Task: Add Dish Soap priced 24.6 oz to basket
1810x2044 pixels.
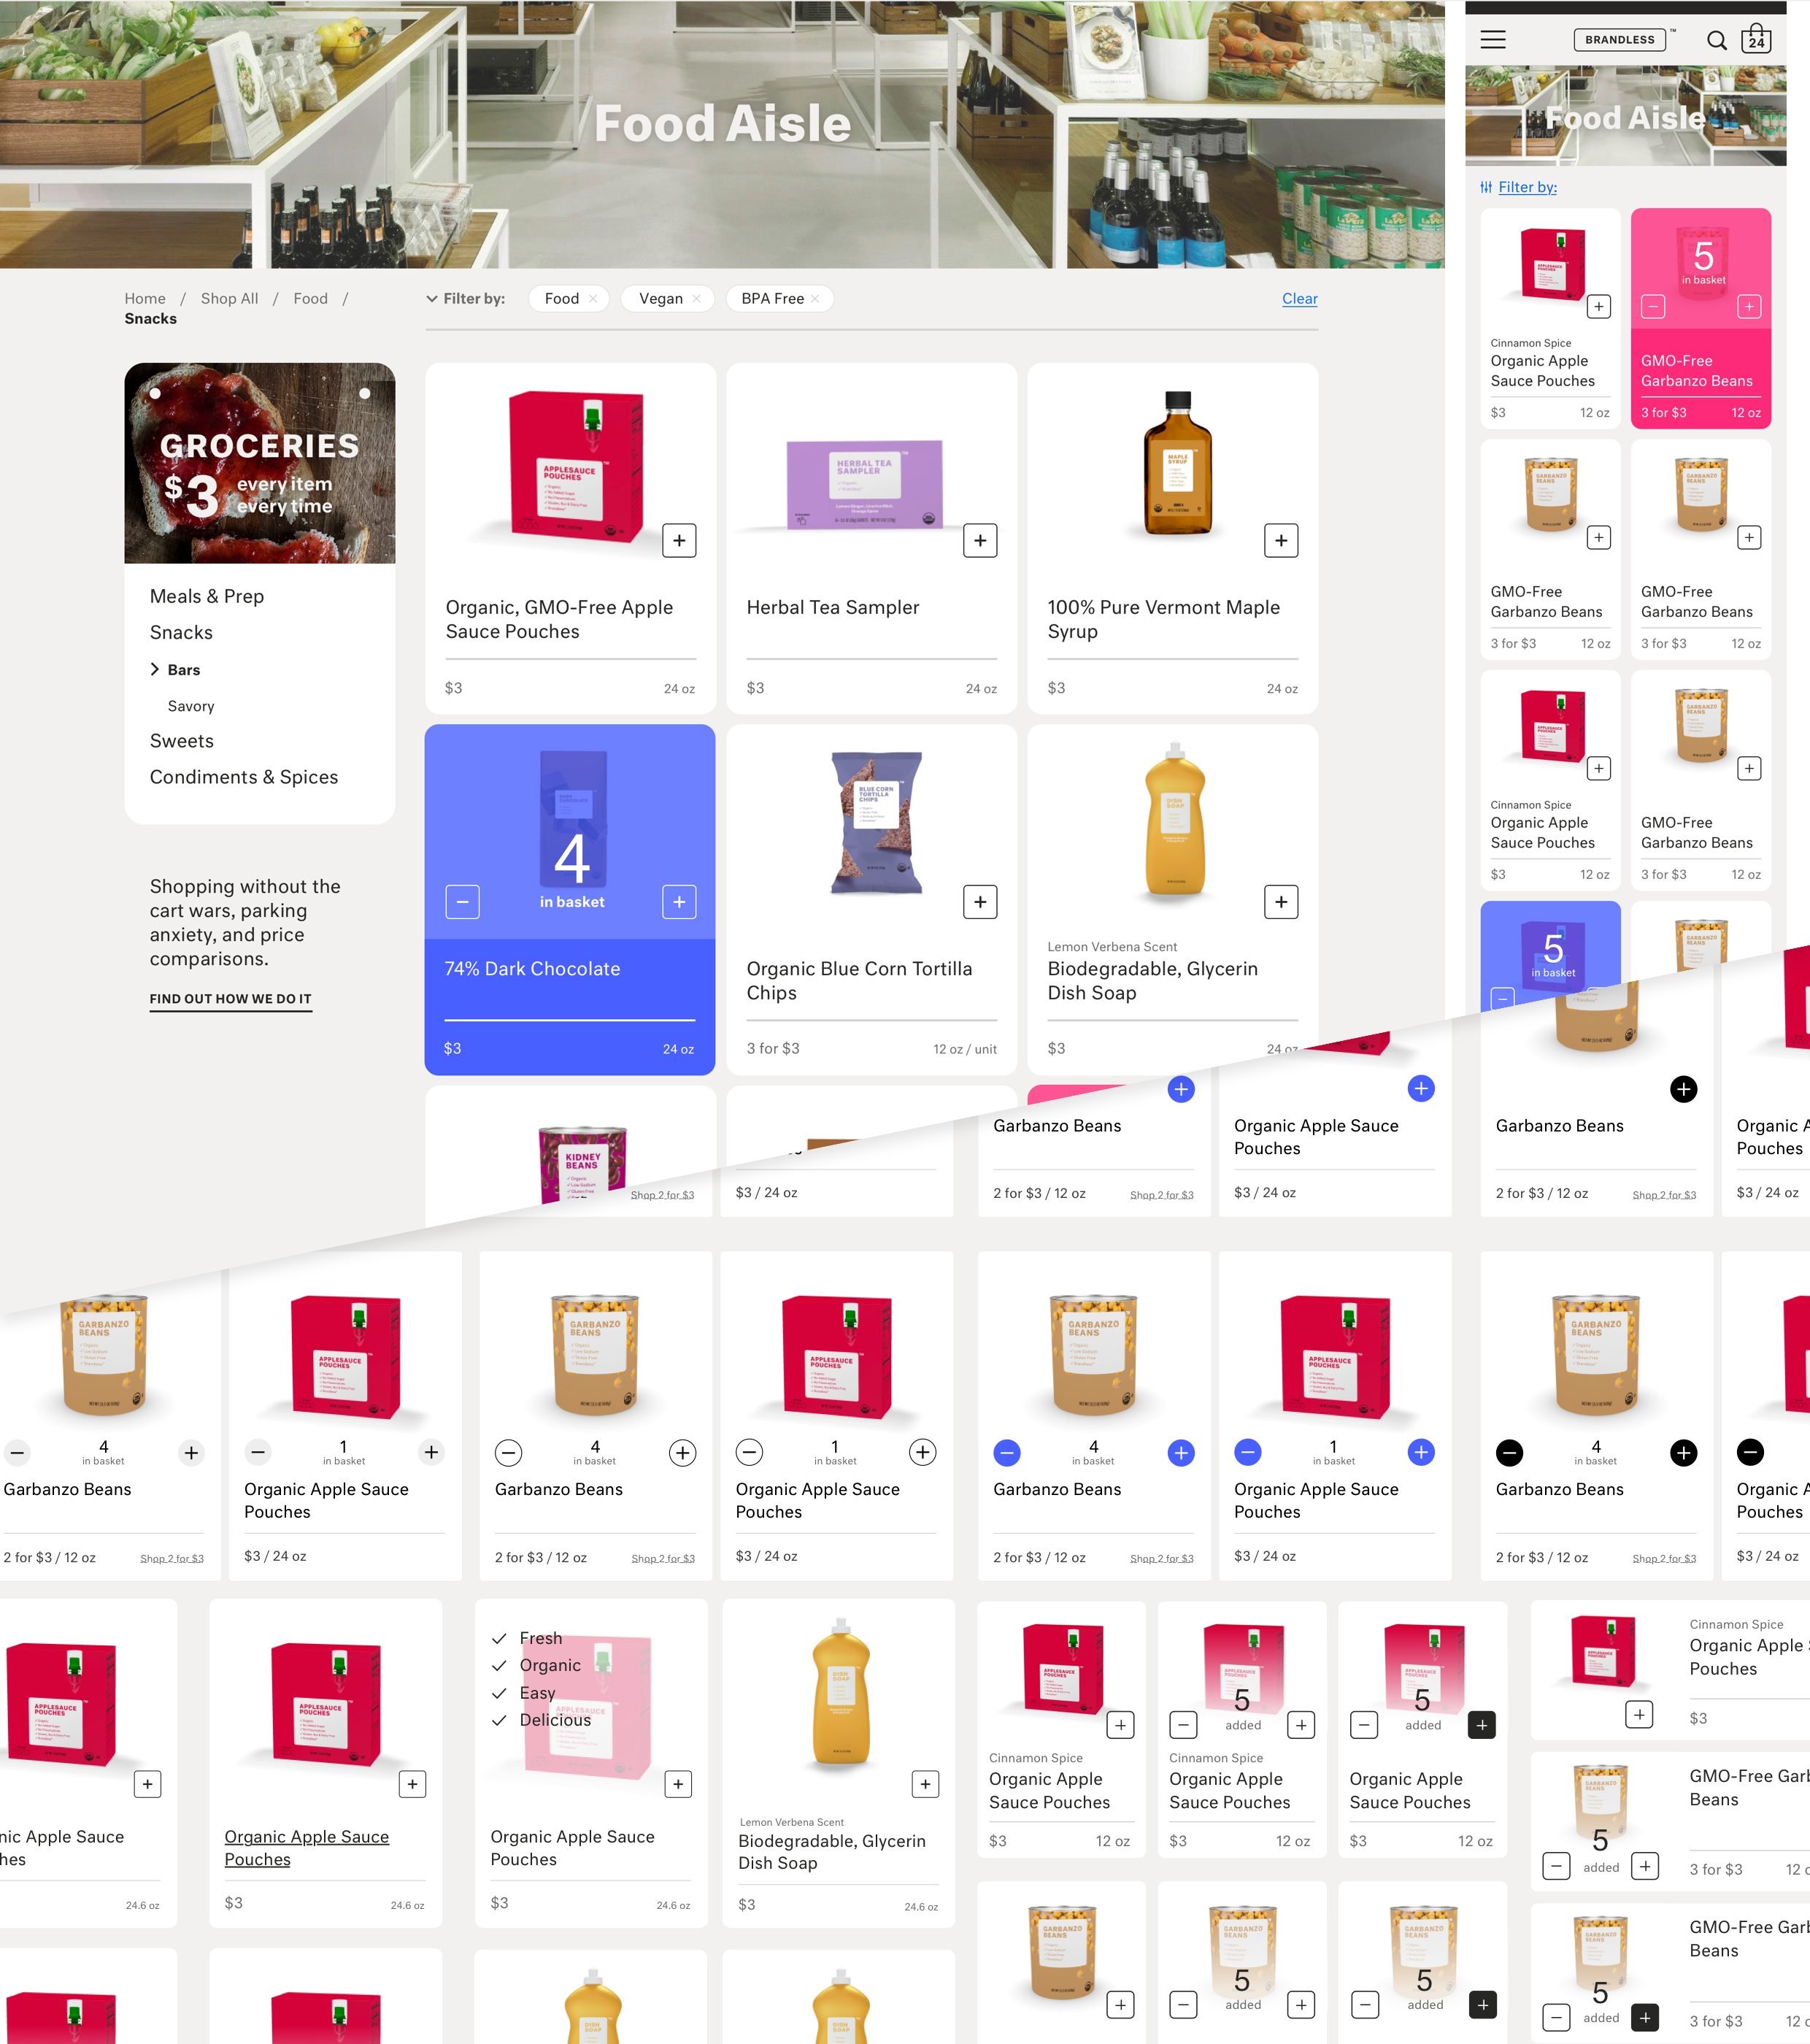Action: [925, 1784]
